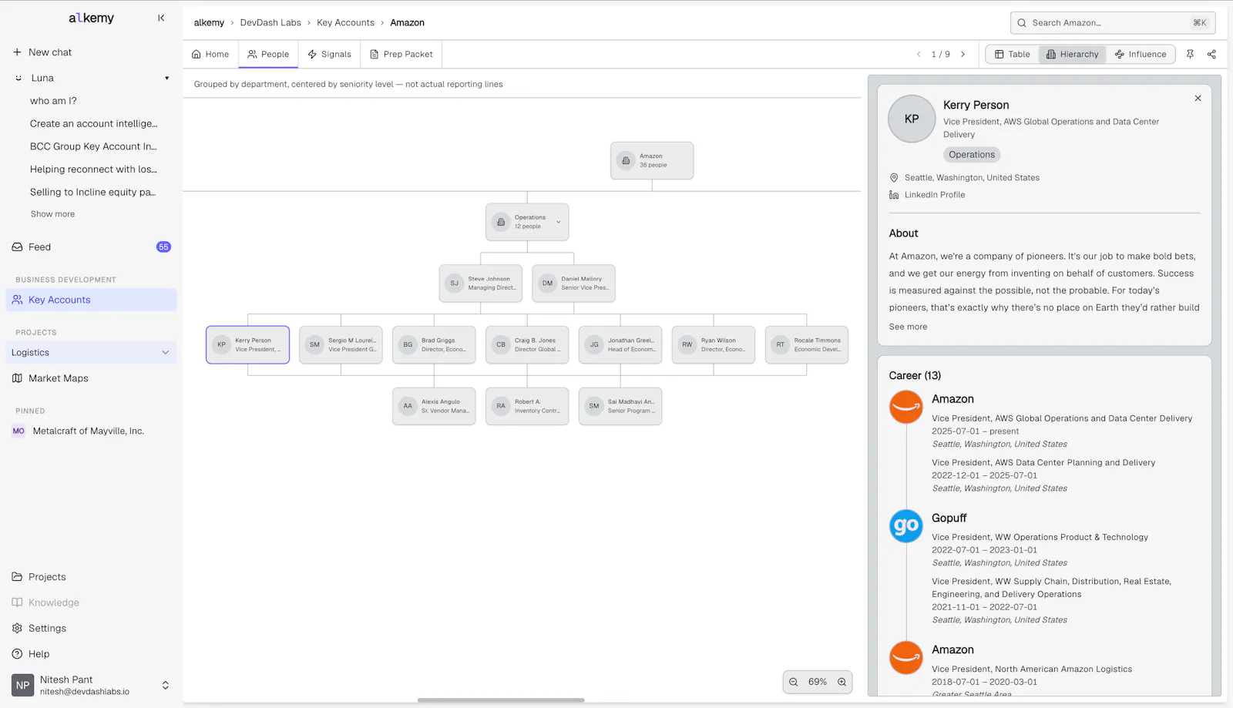Expand the Logistics project dropdown
Viewport: 1233px width, 708px height.
[x=165, y=353]
